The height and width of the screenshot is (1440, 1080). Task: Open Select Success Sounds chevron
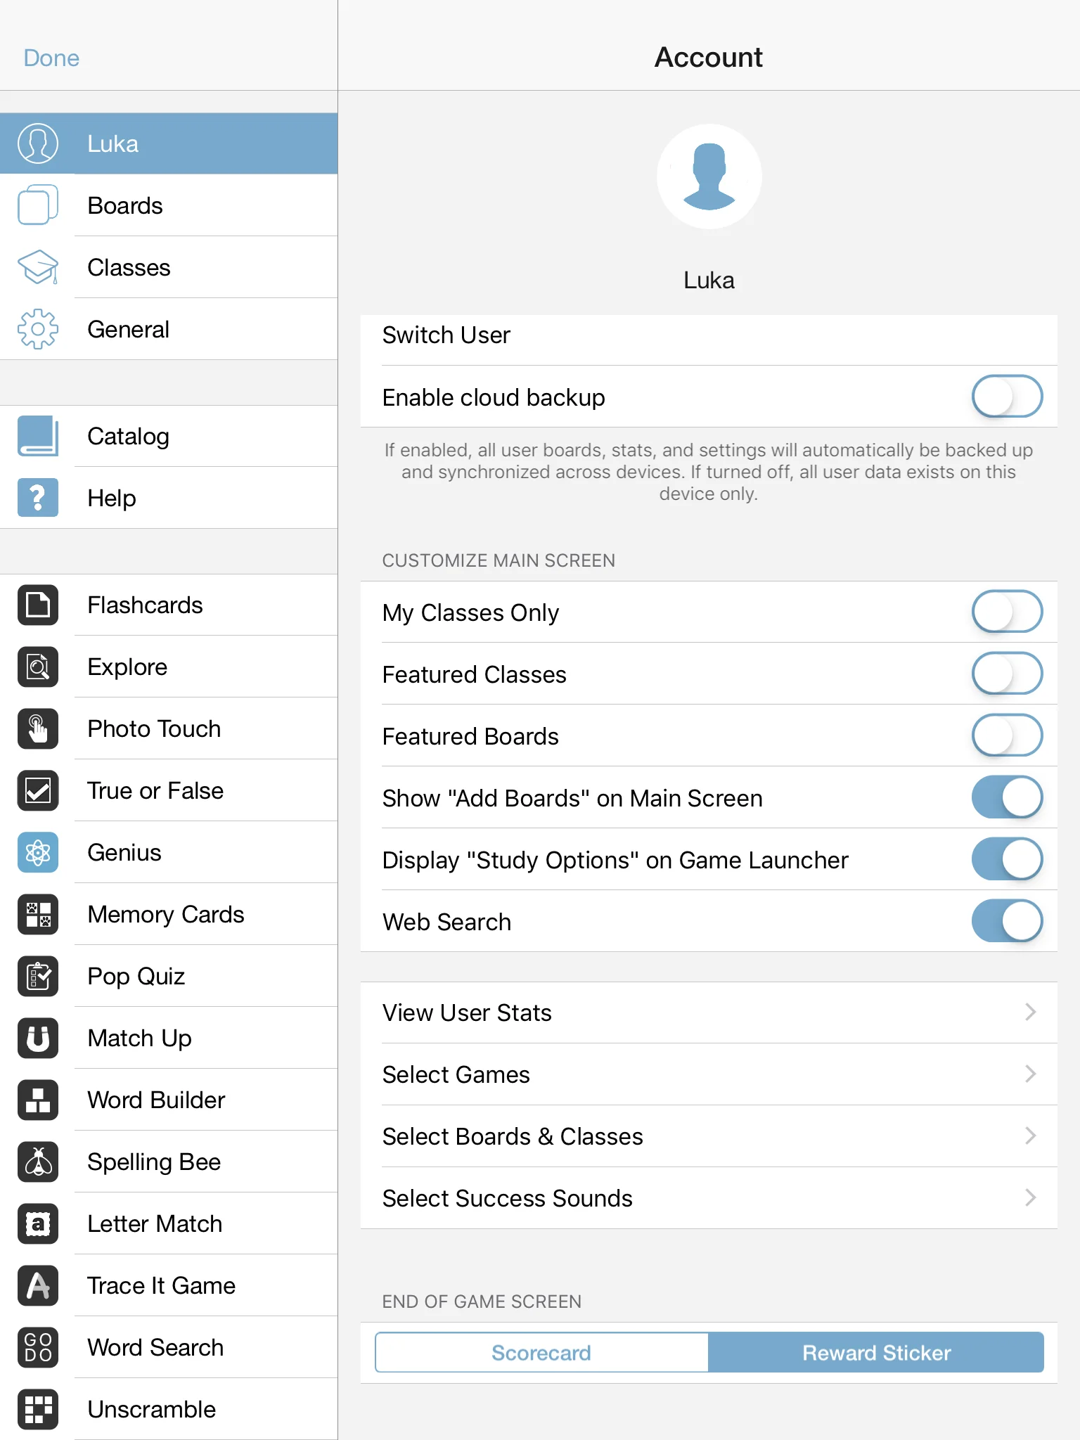coord(1031,1198)
